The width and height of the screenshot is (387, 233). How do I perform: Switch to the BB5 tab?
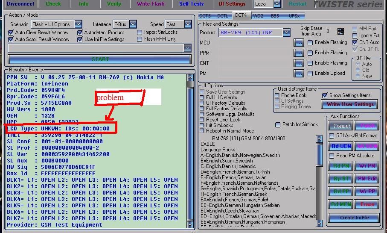pyautogui.click(x=275, y=16)
